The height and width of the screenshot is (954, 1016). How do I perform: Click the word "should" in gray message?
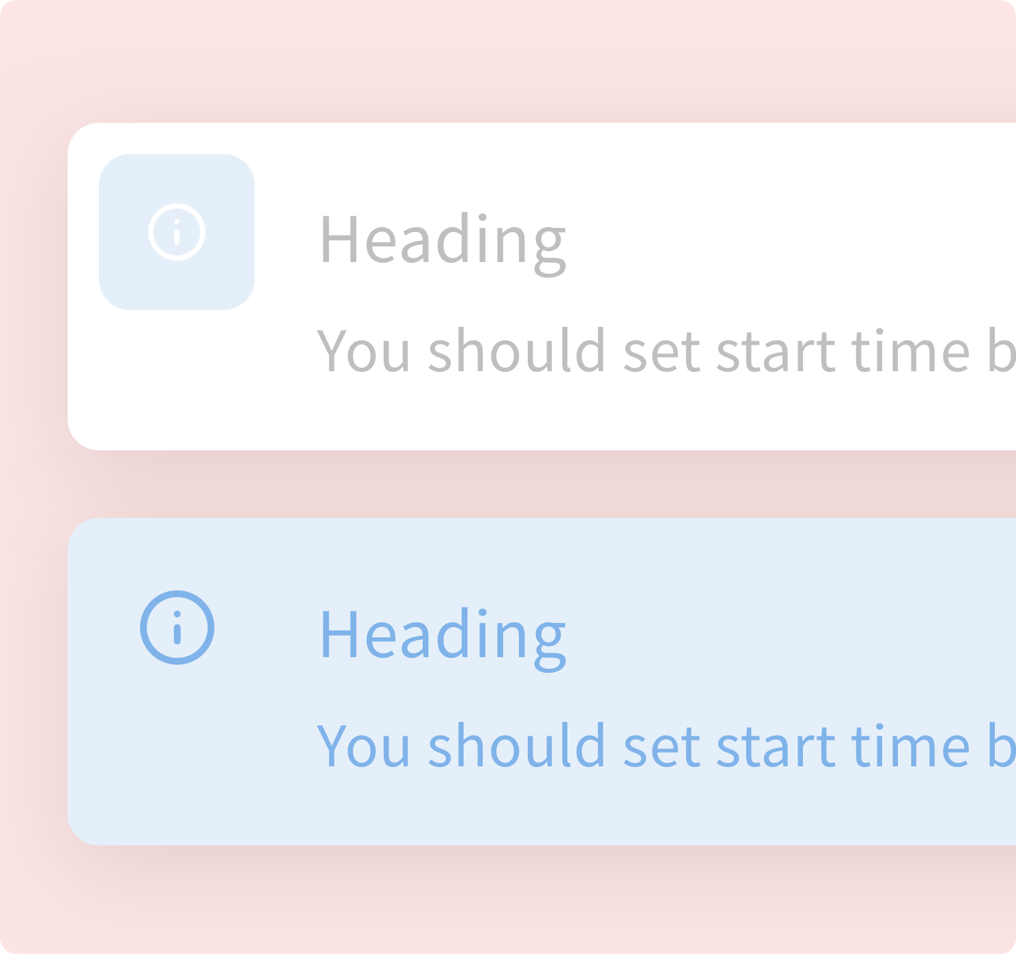517,351
